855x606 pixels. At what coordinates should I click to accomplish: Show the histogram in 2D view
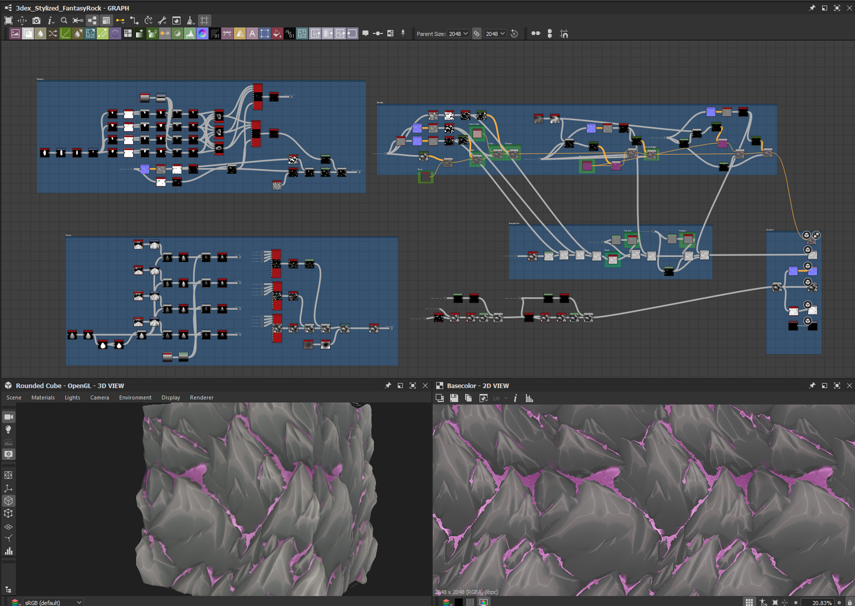(529, 398)
